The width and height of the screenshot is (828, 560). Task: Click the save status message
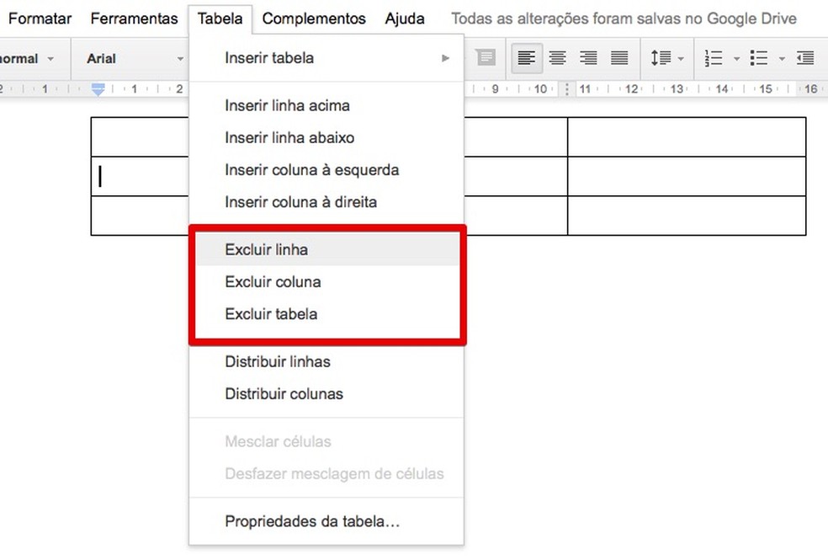(624, 19)
